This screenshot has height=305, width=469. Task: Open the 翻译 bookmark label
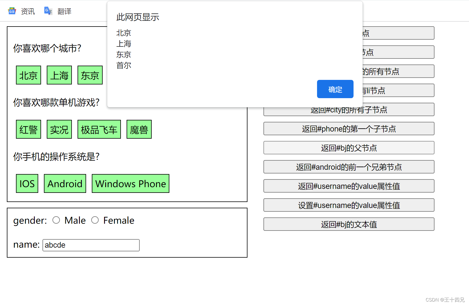tap(64, 11)
